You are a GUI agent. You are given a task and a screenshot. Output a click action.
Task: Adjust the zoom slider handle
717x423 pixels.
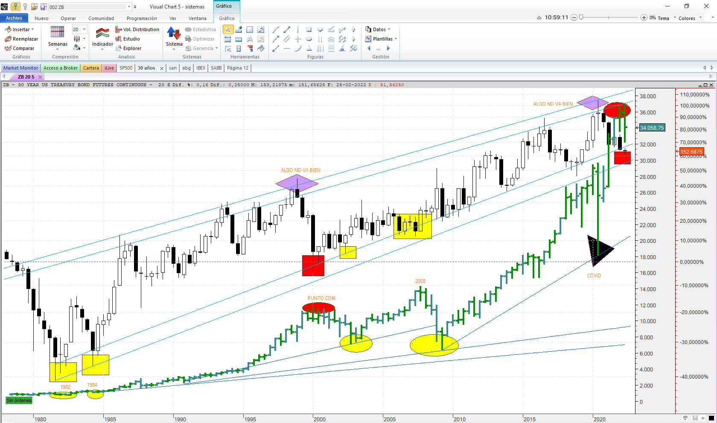[x=581, y=18]
